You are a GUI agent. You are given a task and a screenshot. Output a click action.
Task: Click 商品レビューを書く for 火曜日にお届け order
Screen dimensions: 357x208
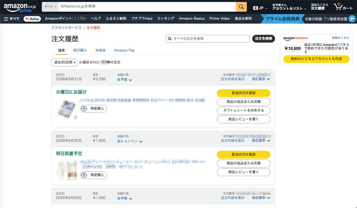[x=244, y=119]
